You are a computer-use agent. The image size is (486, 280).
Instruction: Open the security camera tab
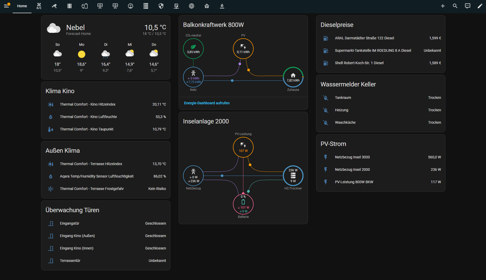54,6
